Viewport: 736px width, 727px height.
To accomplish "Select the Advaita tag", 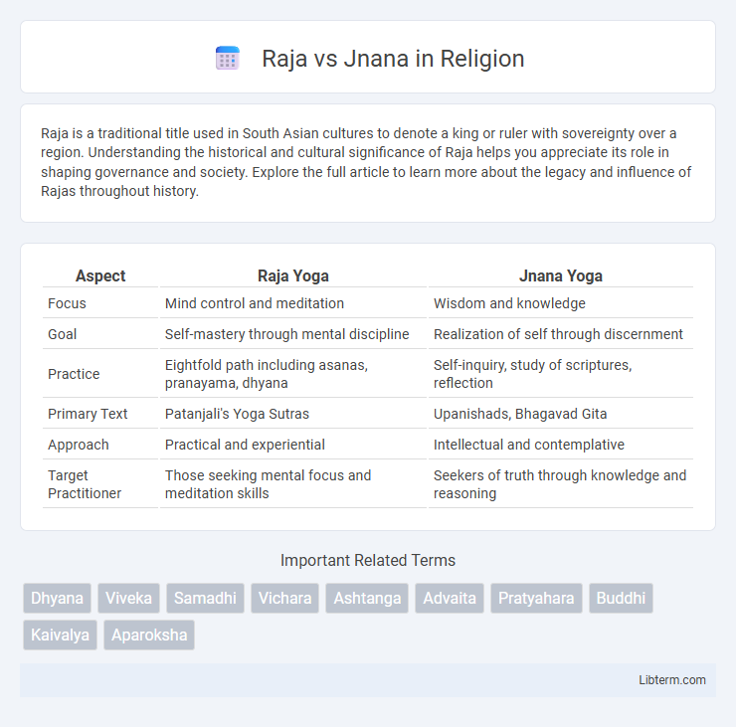I will [450, 598].
